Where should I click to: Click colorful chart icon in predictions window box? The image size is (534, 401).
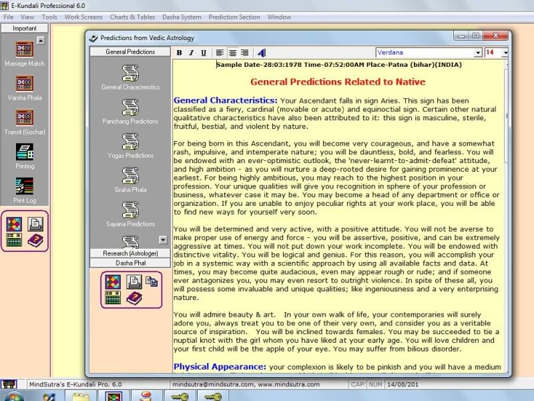coord(113,282)
